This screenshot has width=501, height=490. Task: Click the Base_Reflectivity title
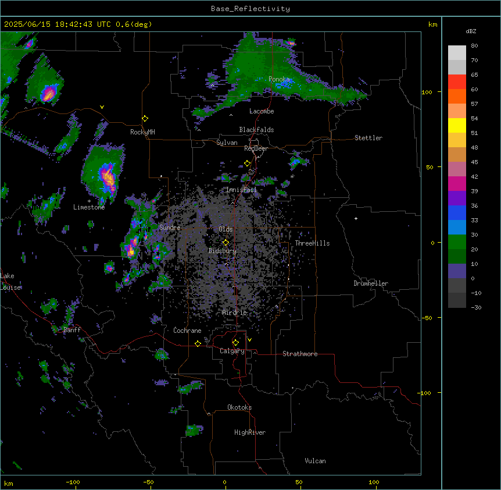250,9
